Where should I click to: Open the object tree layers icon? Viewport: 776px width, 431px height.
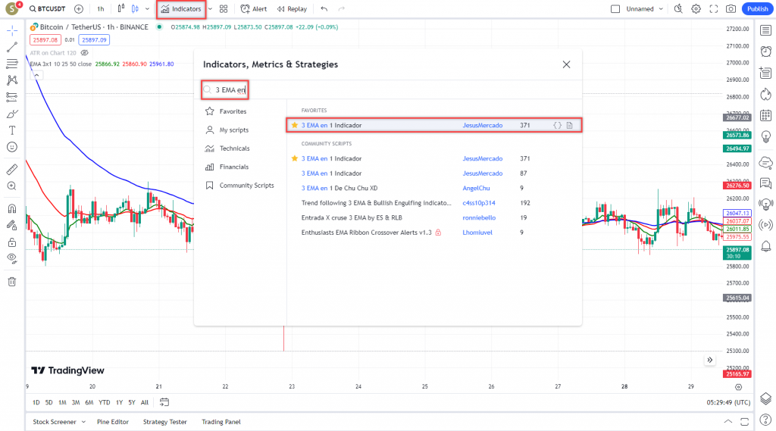tap(765, 398)
